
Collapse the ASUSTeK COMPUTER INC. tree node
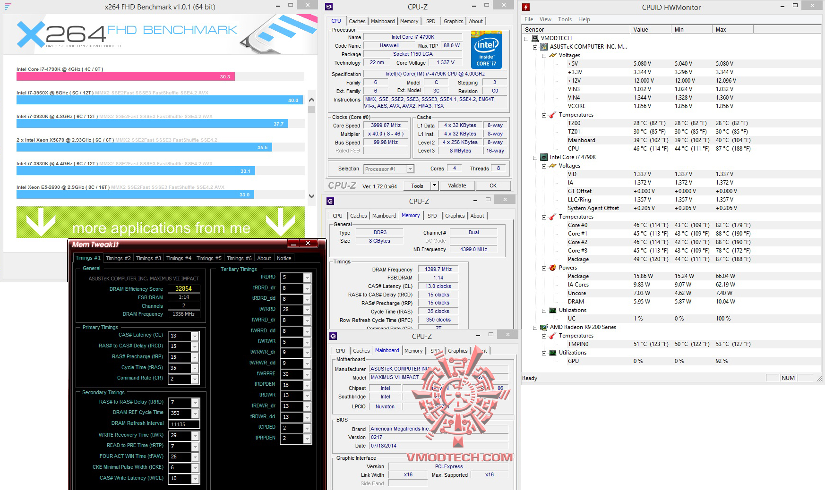click(x=535, y=47)
